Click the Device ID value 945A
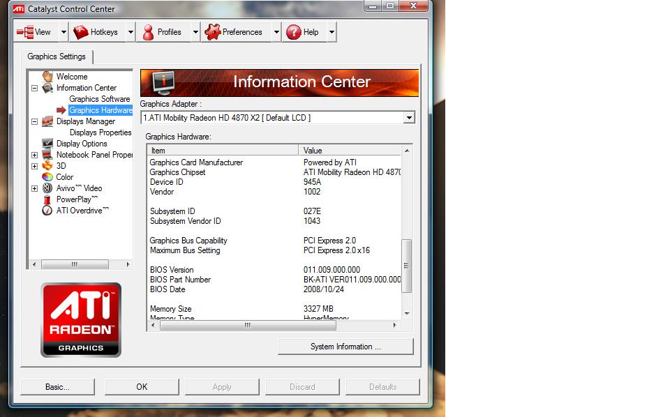 [312, 182]
